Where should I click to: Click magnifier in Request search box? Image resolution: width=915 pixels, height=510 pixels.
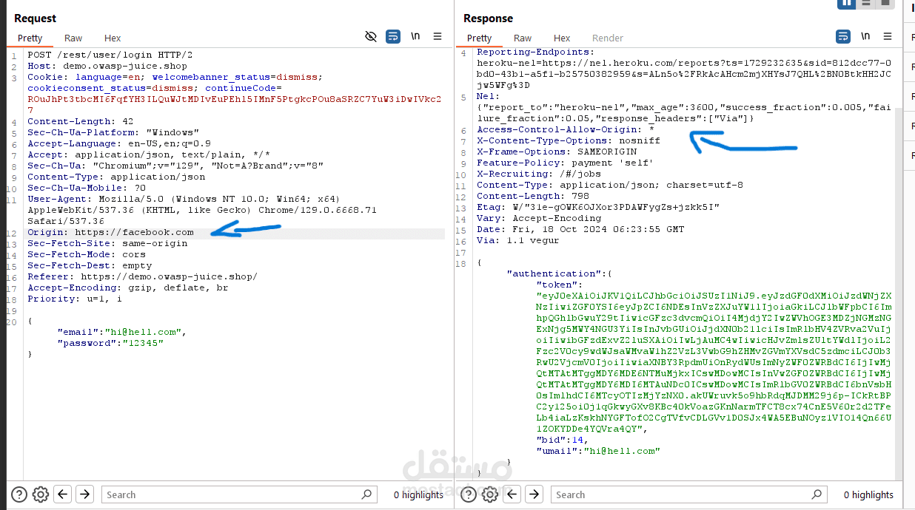[366, 494]
